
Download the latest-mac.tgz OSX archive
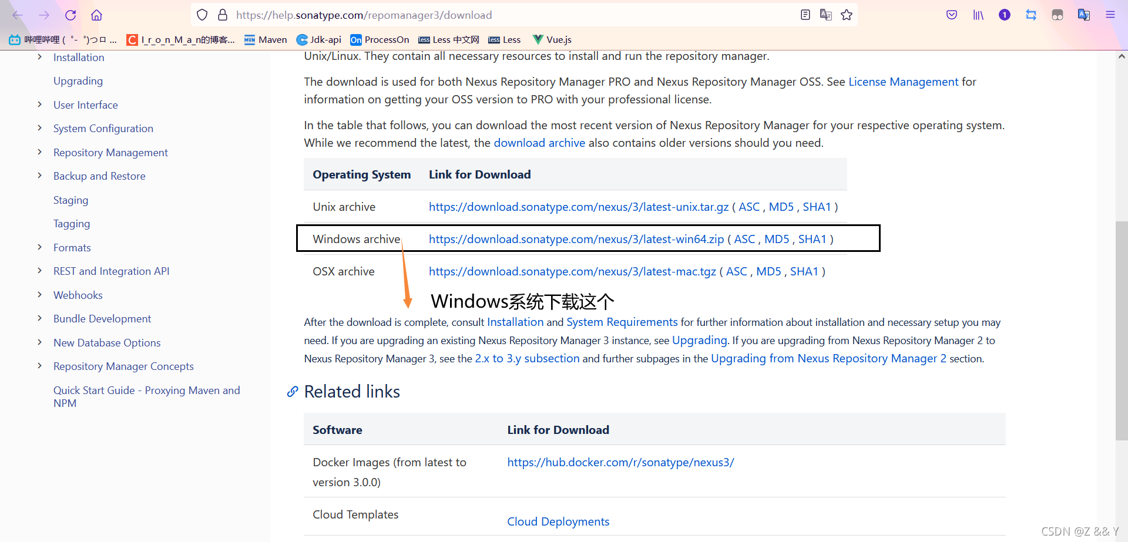pyautogui.click(x=572, y=271)
